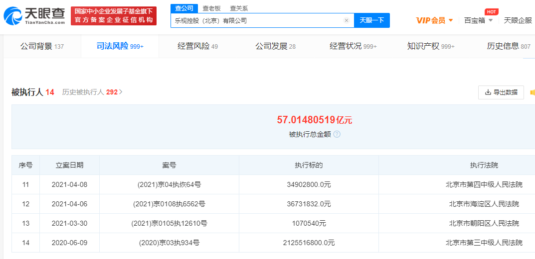
Task: Click the 天眼一下 search button
Action: [372, 20]
